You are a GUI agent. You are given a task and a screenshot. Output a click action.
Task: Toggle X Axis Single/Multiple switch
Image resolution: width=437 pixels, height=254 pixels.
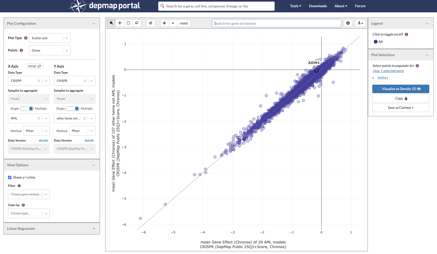pyautogui.click(x=27, y=109)
